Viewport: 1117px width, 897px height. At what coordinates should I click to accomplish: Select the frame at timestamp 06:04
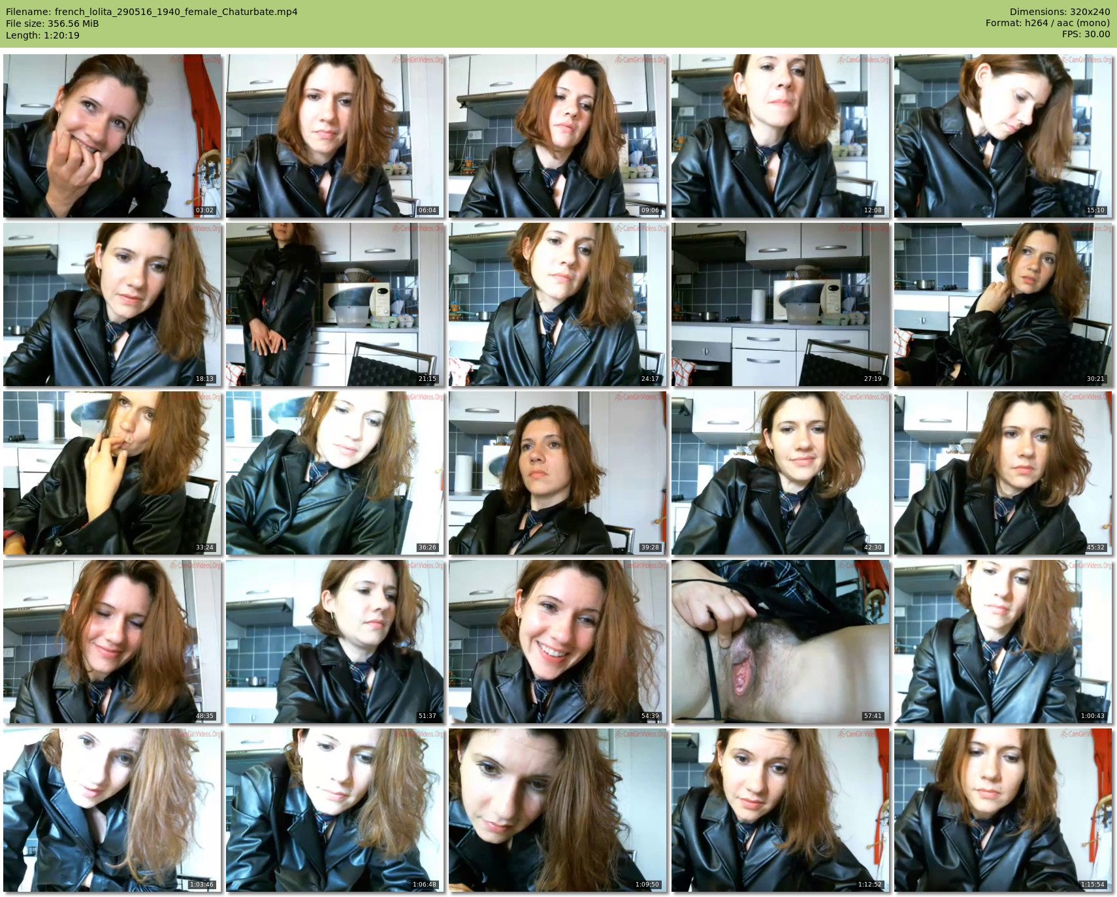click(335, 136)
